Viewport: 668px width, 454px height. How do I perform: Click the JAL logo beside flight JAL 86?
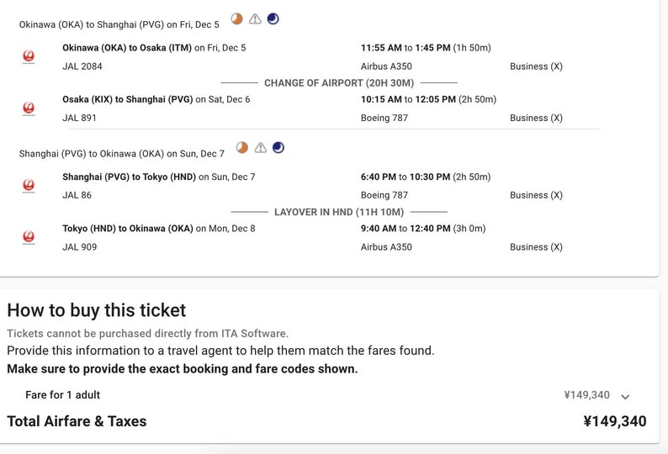[29, 186]
